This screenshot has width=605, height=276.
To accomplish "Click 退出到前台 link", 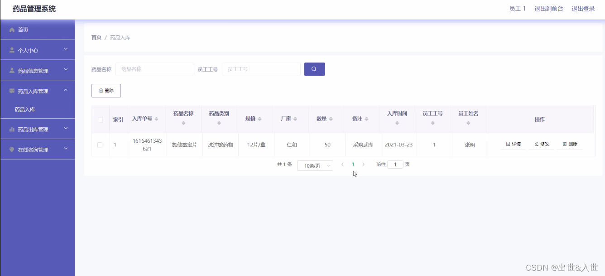I will click(549, 9).
